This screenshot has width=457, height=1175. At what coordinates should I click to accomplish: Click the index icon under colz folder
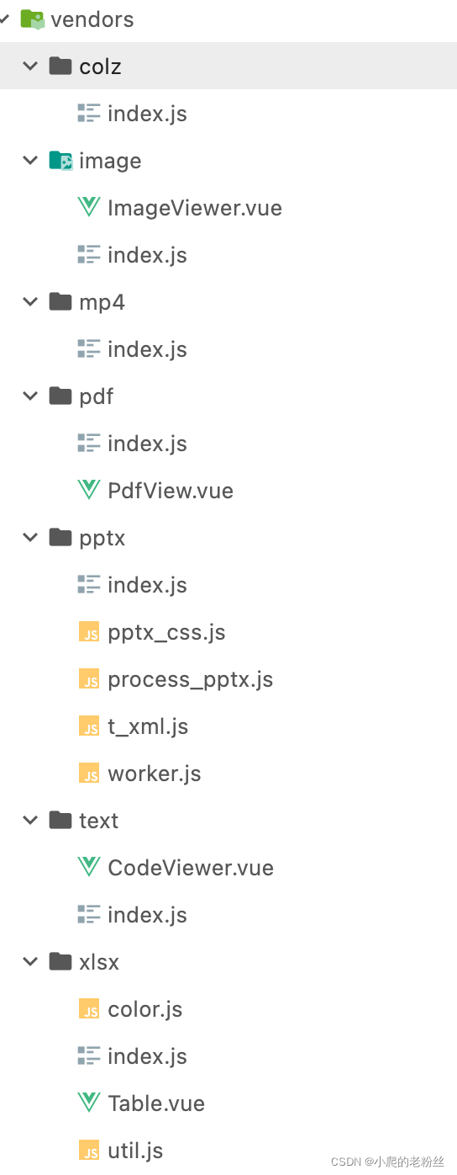click(88, 114)
